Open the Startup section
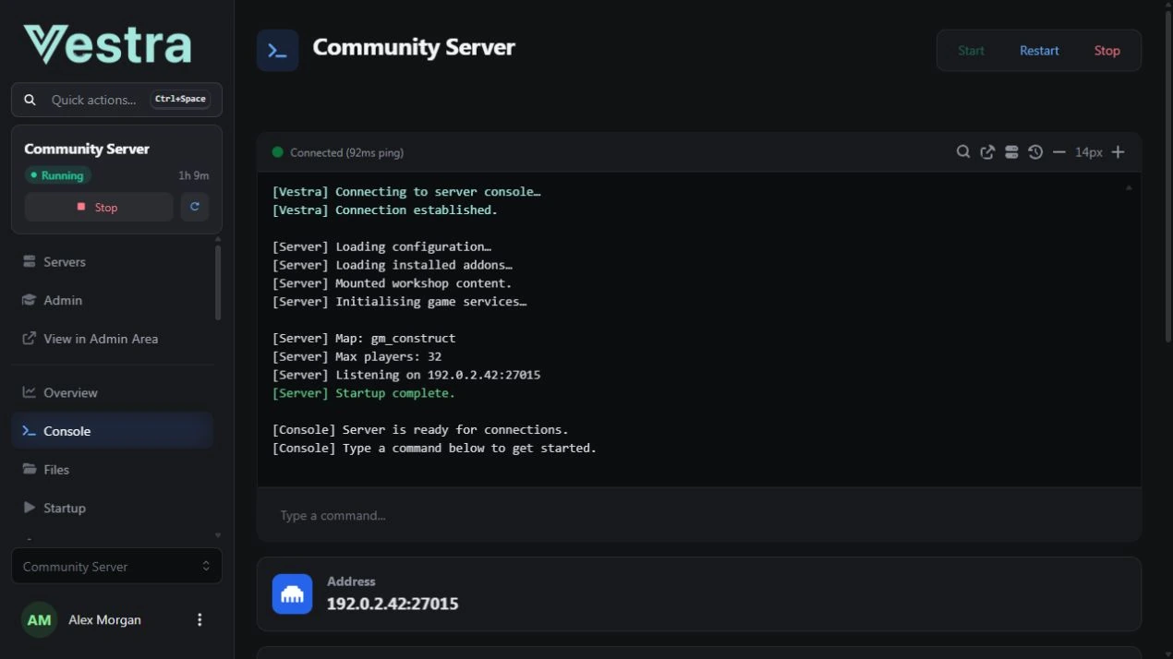1173x659 pixels. (113, 508)
